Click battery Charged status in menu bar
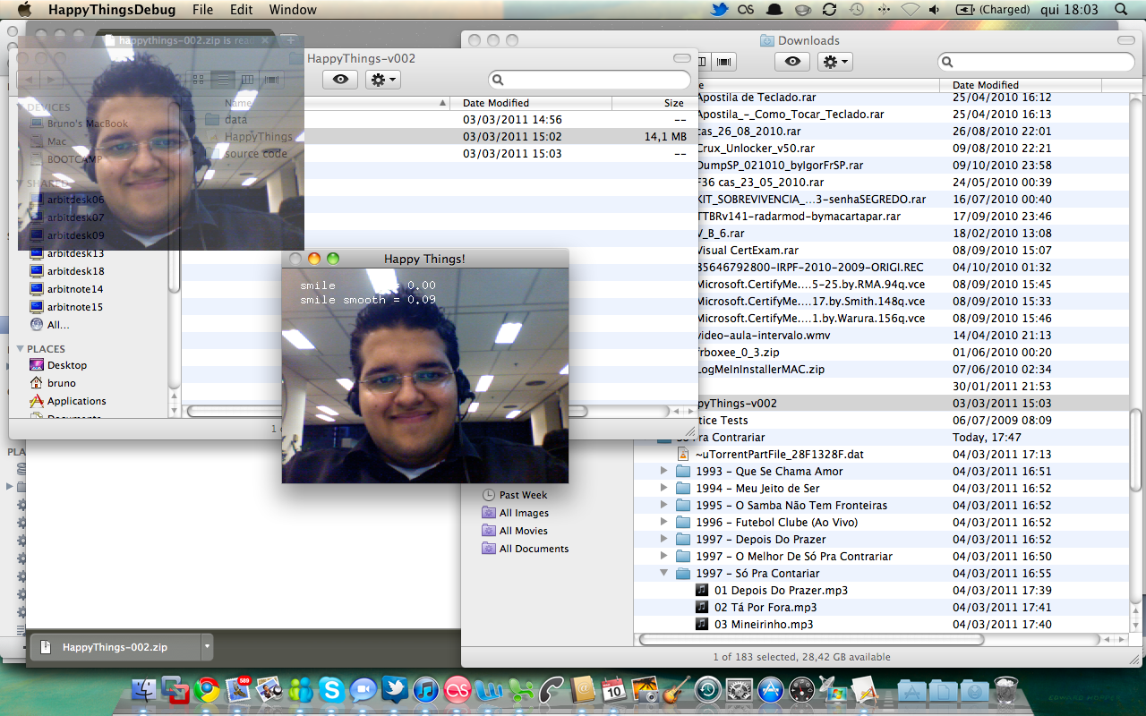 (x=995, y=10)
